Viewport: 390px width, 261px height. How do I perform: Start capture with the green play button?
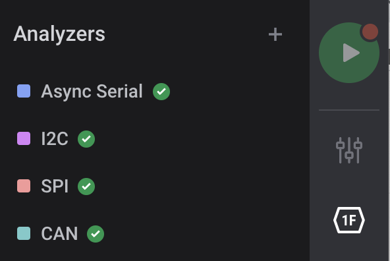click(x=348, y=53)
